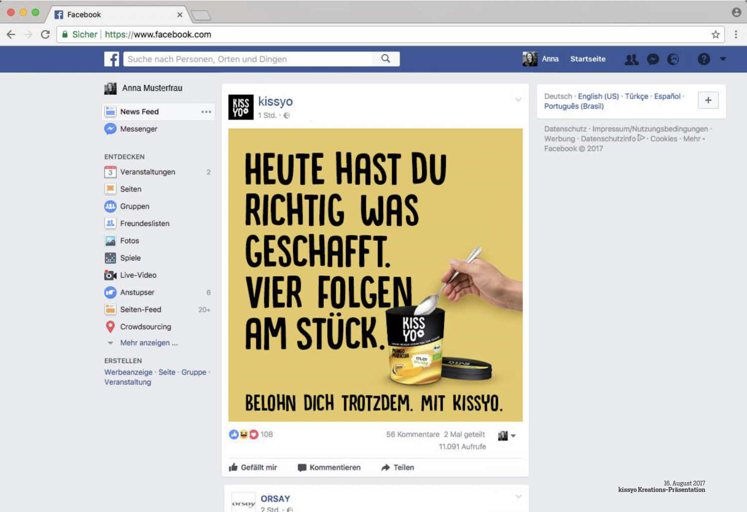Open the kissyo post options chevron
The image size is (747, 512).
click(x=518, y=100)
